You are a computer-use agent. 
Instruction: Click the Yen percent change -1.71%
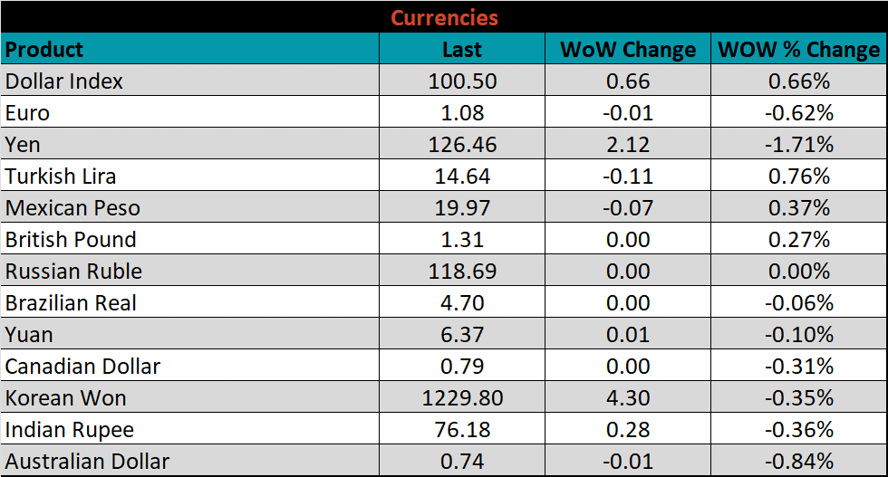tap(798, 145)
